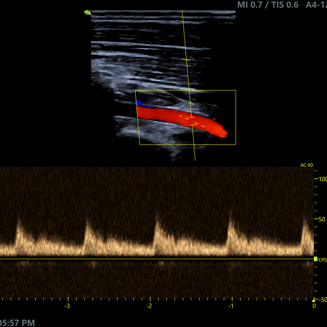The image size is (327, 327).
Task: Select the -3 second timeline marker
Action: click(x=67, y=306)
